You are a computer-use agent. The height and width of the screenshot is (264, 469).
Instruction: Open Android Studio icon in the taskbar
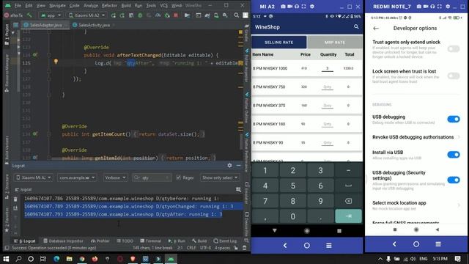[171, 259]
